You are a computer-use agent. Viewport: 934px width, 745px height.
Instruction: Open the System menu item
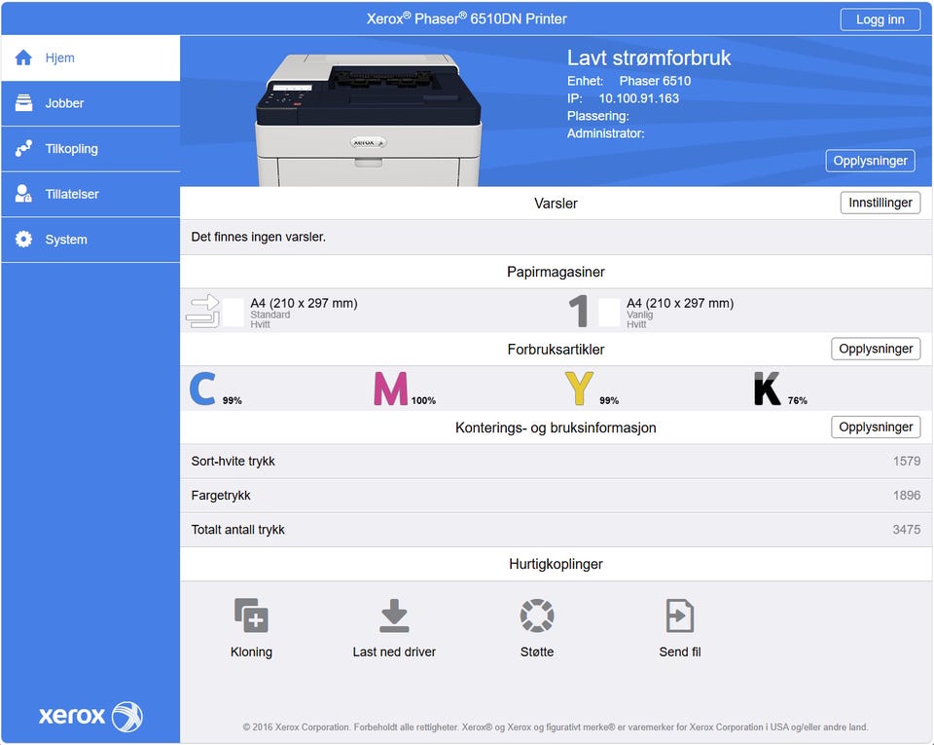point(90,239)
